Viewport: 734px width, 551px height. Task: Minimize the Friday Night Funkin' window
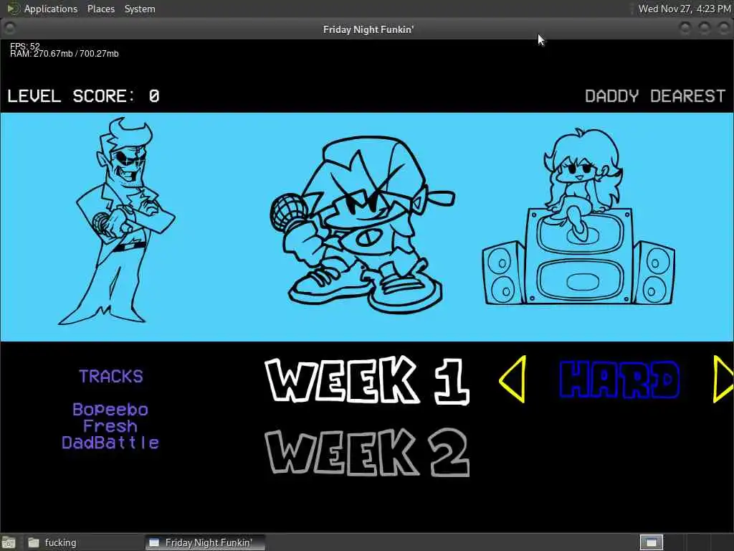pos(685,29)
